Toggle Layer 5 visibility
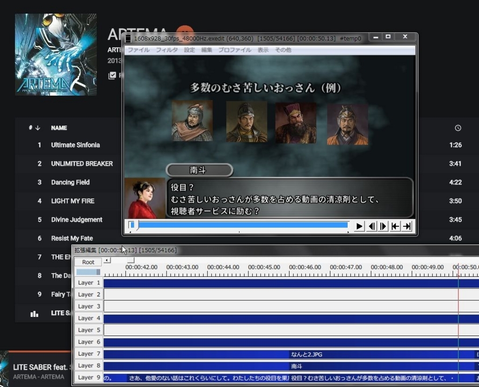This screenshot has width=479, height=387. [x=88, y=330]
